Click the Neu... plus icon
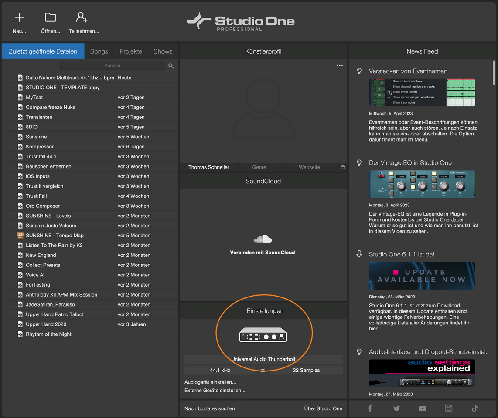Image resolution: width=498 pixels, height=418 pixels. 19,17
